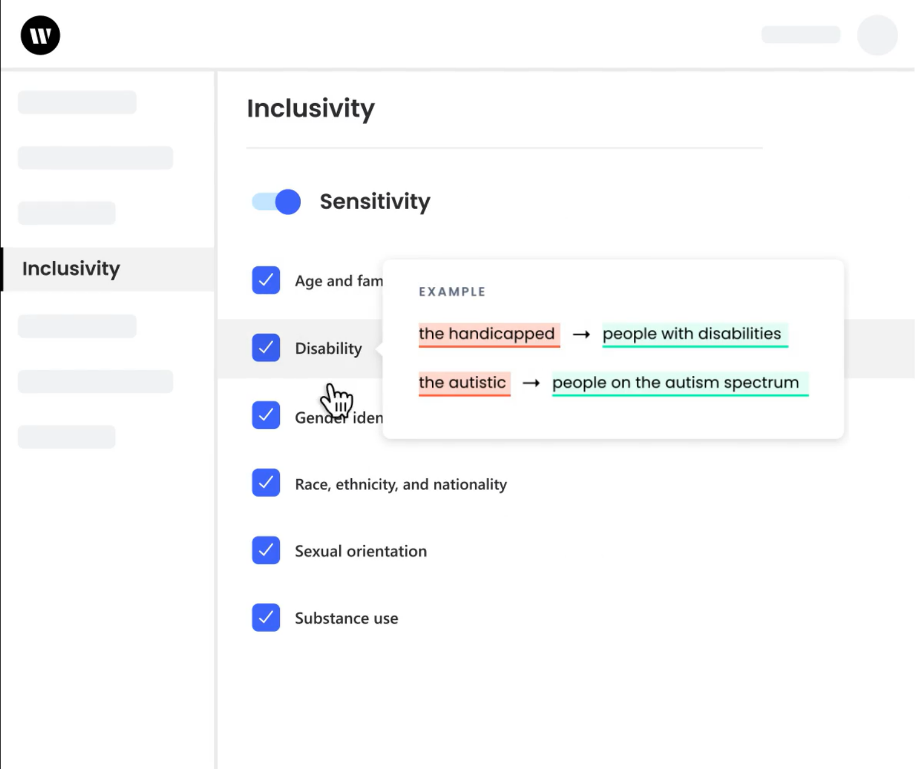Image resolution: width=915 pixels, height=769 pixels.
Task: Click the topmost placeholder item in the sidebar
Action: click(x=77, y=102)
